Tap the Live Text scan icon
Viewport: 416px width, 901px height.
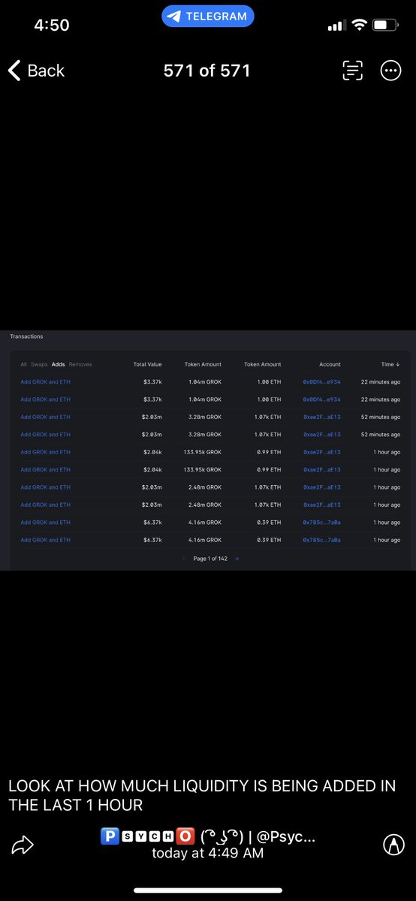coord(353,71)
